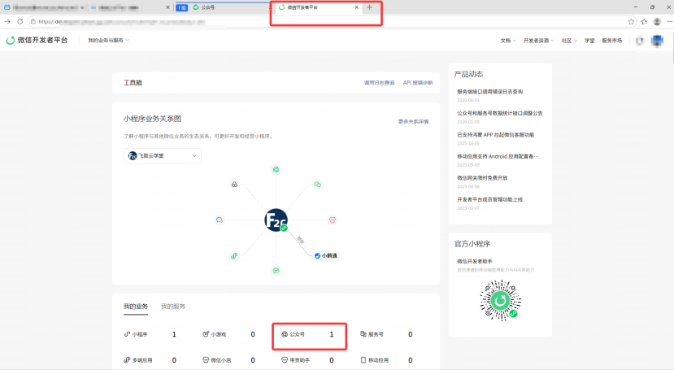The width and height of the screenshot is (674, 370).
Task: Click the 微信开发者平台 logo in the header
Action: click(37, 41)
